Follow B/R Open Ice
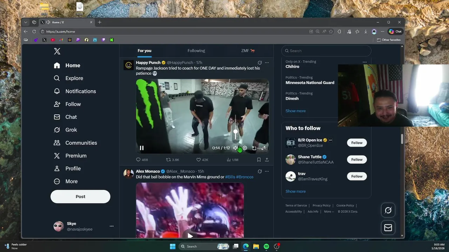The width and height of the screenshot is (449, 252). (x=357, y=143)
